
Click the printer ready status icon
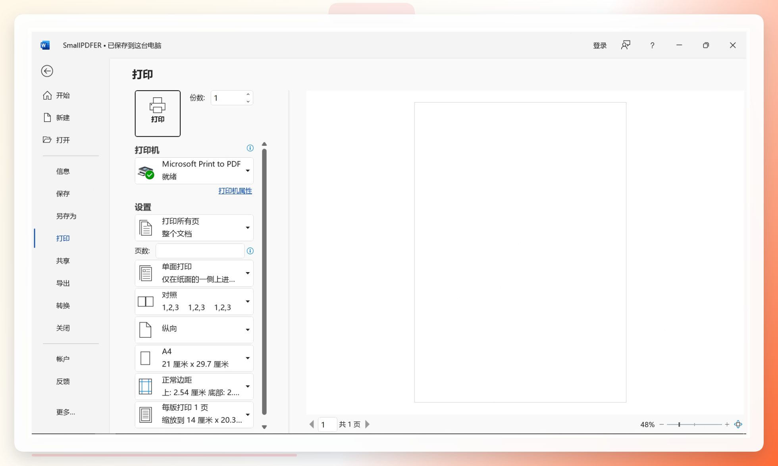[146, 172]
